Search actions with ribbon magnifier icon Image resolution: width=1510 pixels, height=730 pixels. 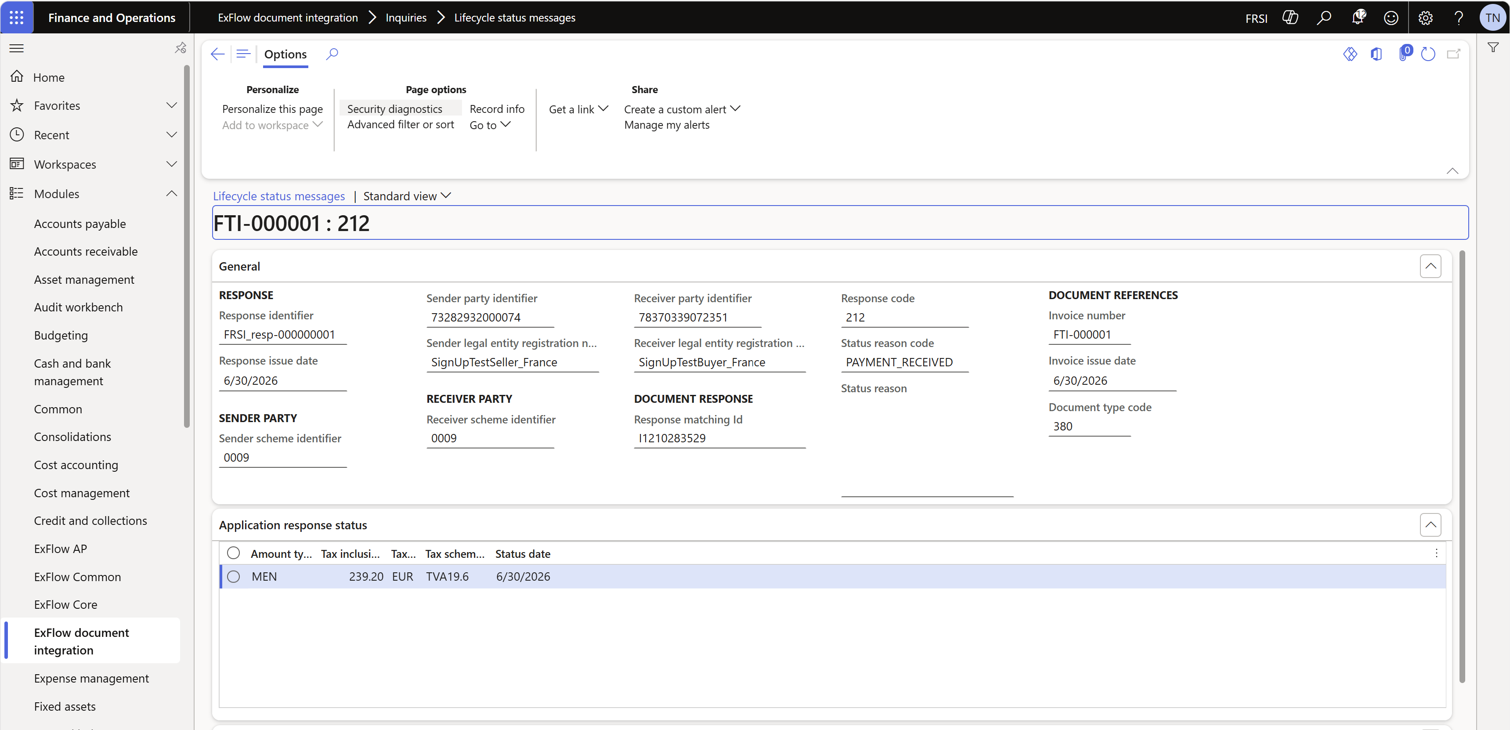332,54
